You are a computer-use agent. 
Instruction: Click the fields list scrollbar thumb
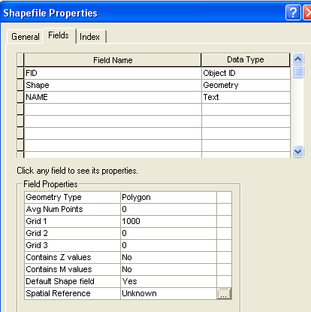click(297, 72)
